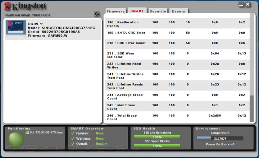Select the 233 : Lifetime Nand Writes row

pyautogui.click(x=177, y=65)
